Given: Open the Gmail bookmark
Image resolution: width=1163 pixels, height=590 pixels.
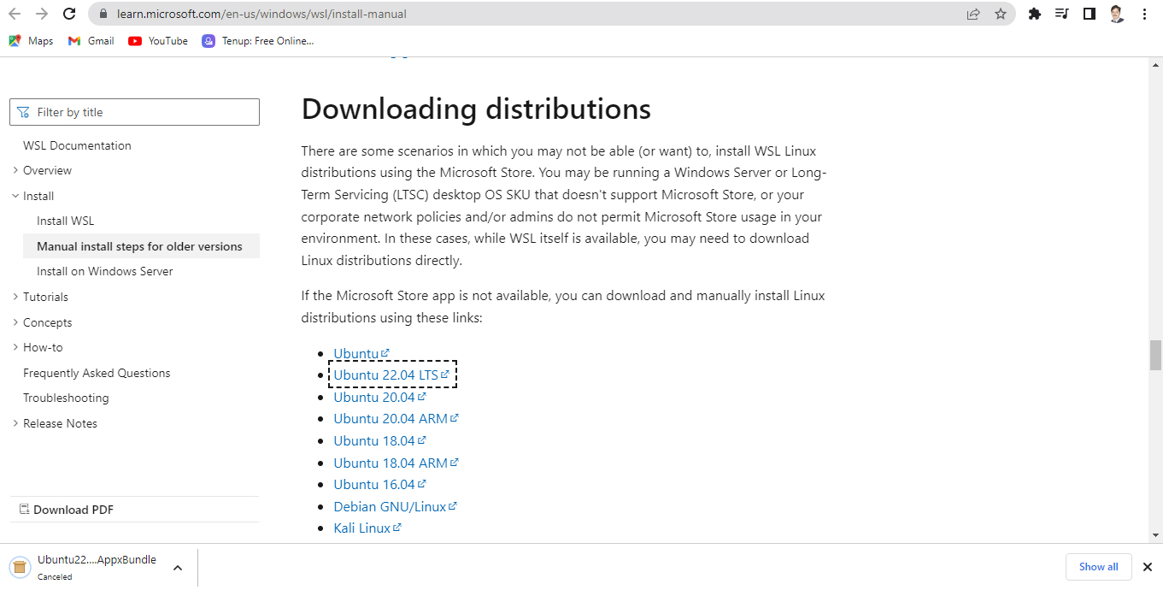Looking at the screenshot, I should (91, 41).
